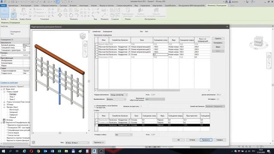Click the Apply button in the baluster dialog
This screenshot has height=154, width=274.
(x=206, y=140)
